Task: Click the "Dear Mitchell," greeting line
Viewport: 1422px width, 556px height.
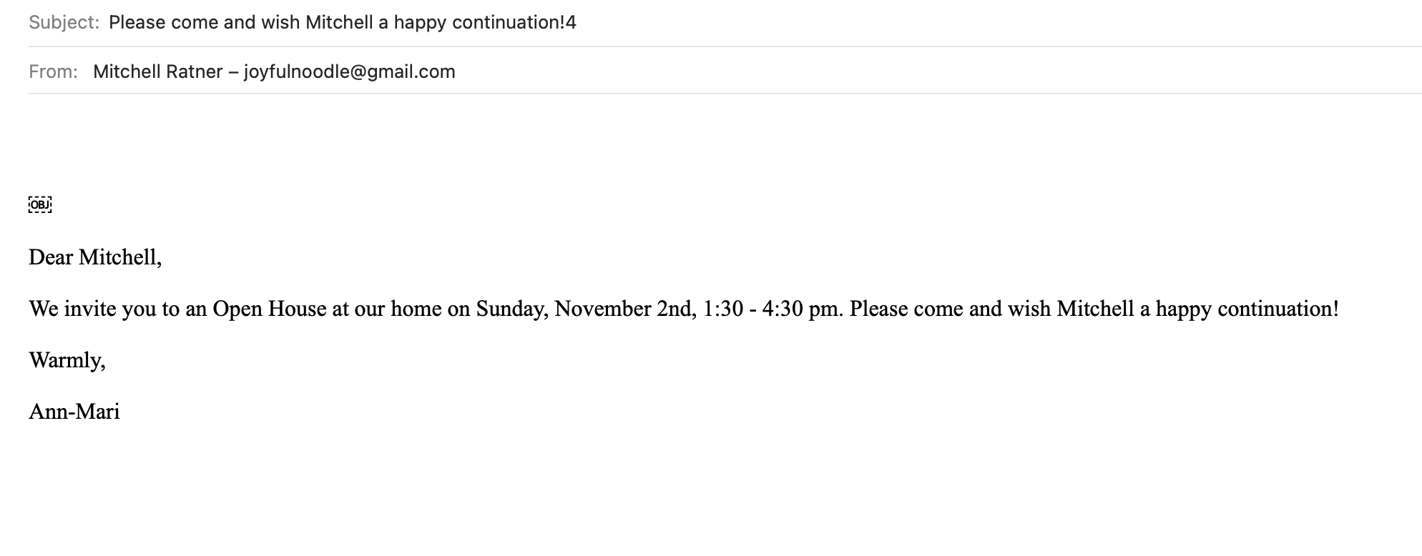Action: pos(95,257)
